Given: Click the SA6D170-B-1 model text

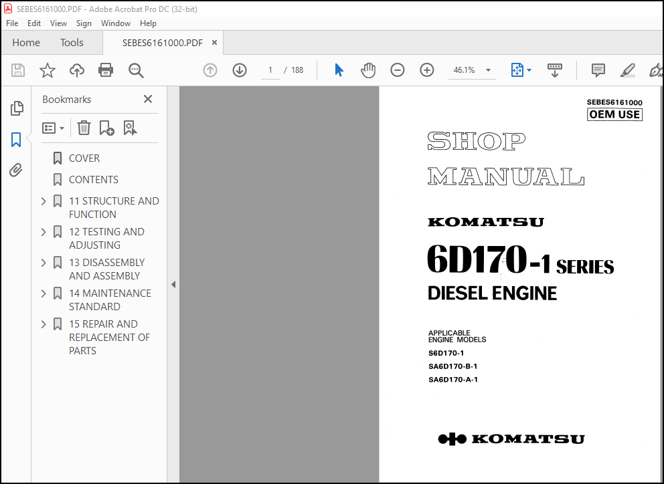Looking at the screenshot, I should (x=452, y=366).
